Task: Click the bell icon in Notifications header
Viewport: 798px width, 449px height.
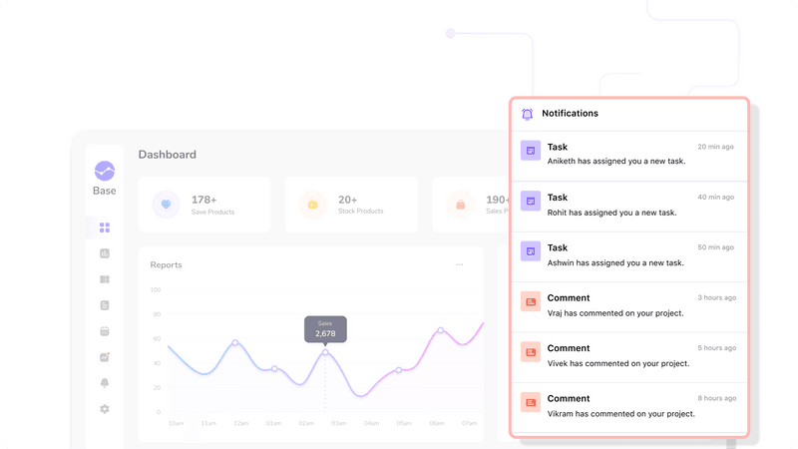Action: pos(528,114)
